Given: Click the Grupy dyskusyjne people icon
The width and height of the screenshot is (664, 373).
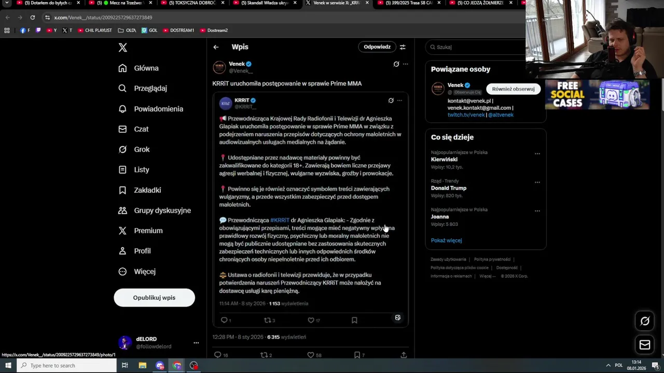Looking at the screenshot, I should click(122, 210).
